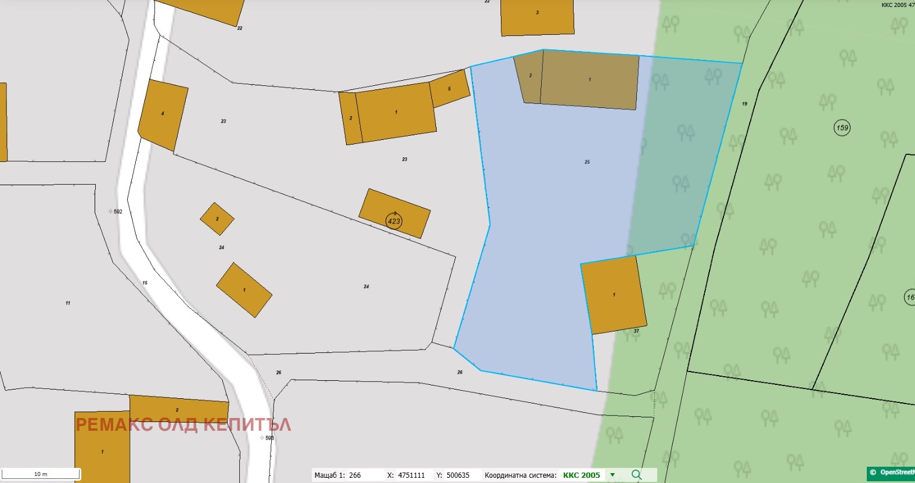
Task: Open the coordinate system dropdown arrow
Action: click(x=613, y=475)
